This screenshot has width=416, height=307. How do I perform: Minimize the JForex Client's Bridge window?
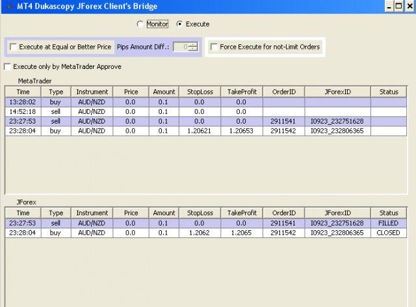click(387, 6)
